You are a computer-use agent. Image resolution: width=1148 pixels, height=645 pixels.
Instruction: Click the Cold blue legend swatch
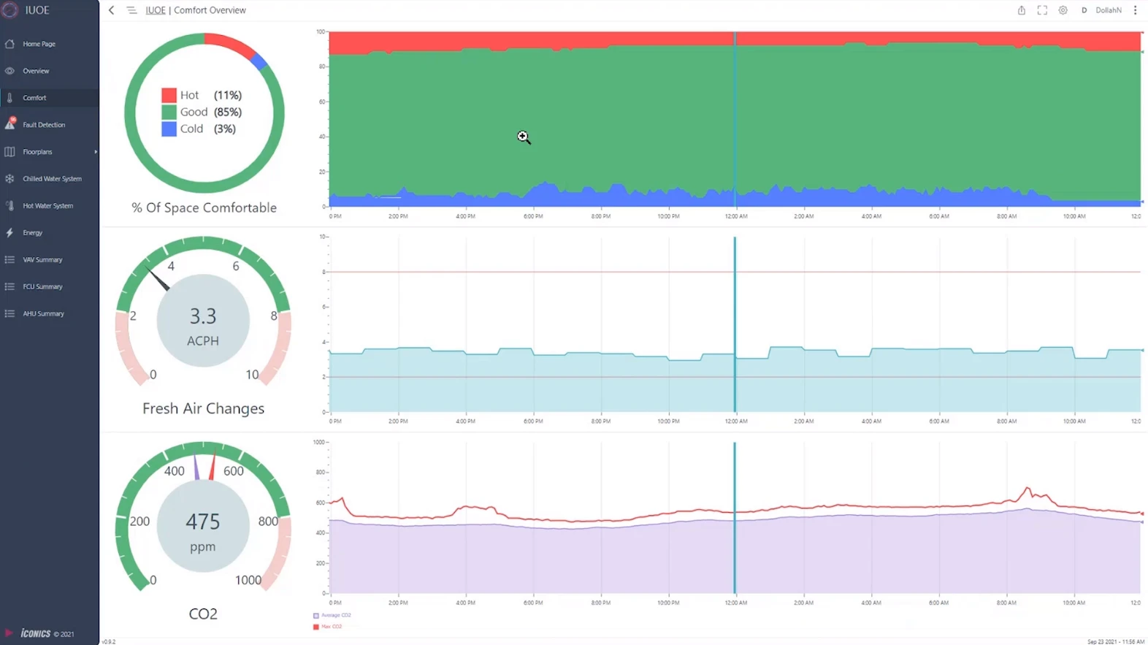pos(169,129)
